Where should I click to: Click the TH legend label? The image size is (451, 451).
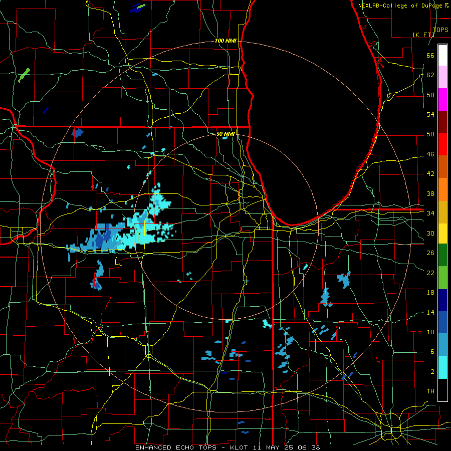click(x=430, y=391)
